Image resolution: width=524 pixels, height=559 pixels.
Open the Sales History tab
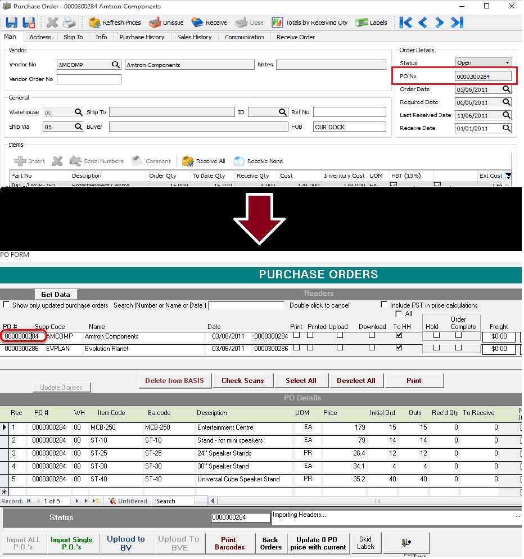pyautogui.click(x=195, y=37)
